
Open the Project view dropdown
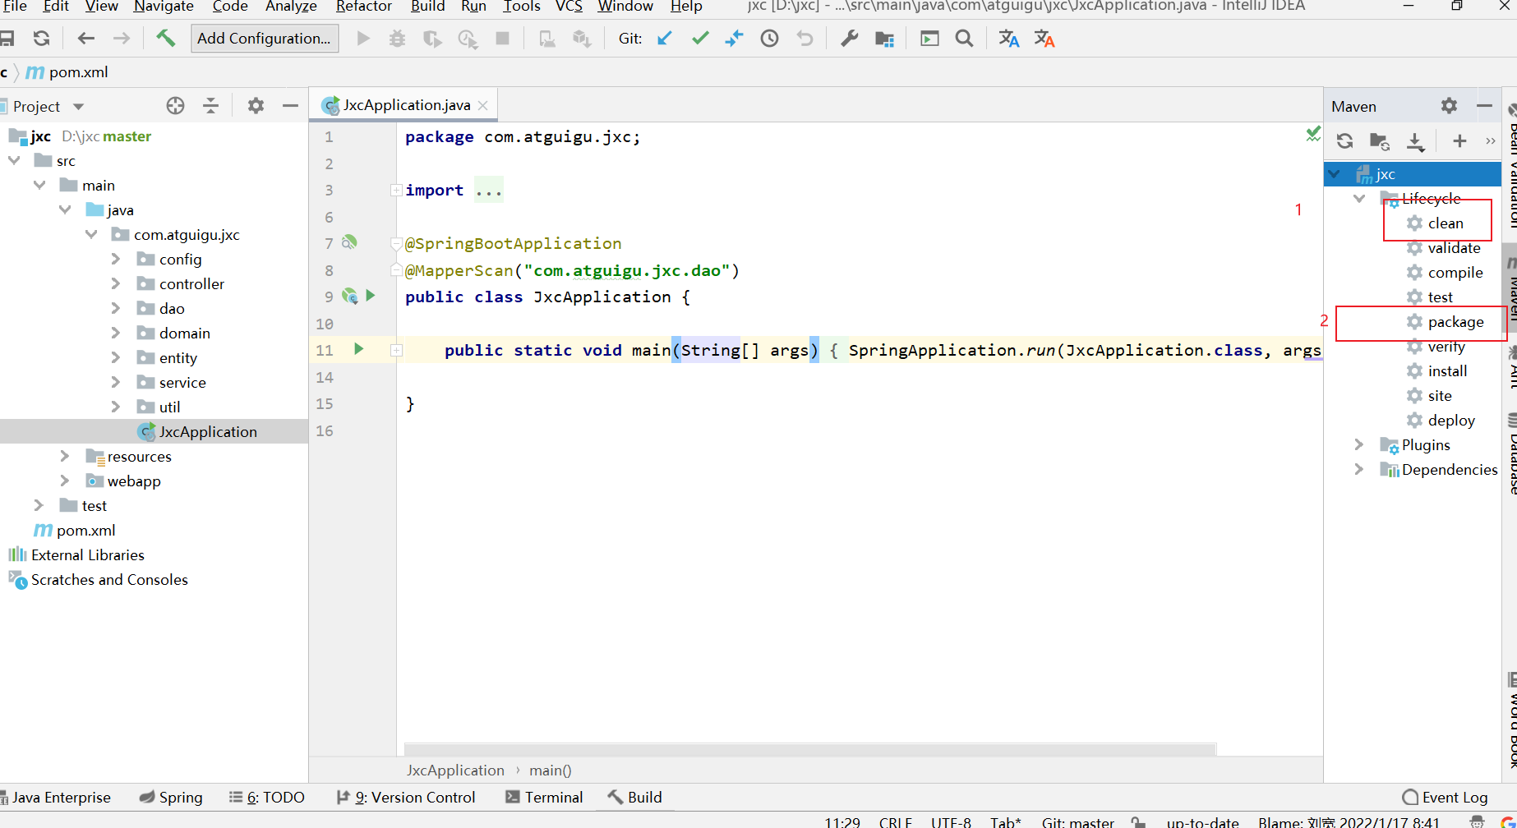[x=79, y=107]
